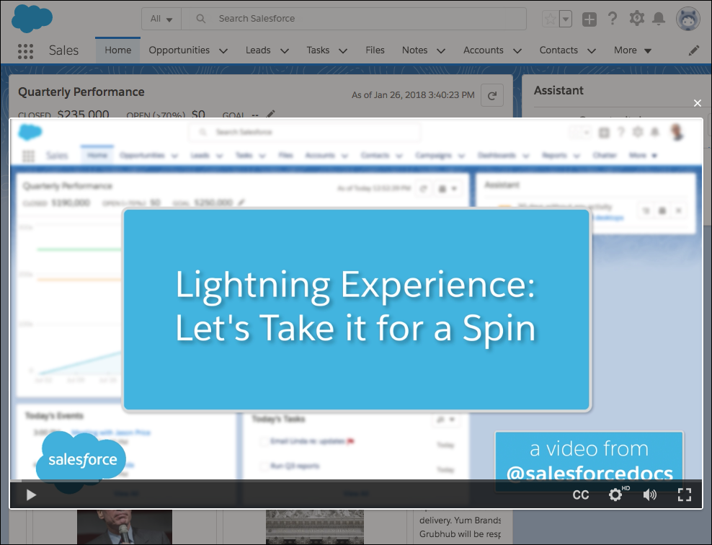The width and height of the screenshot is (712, 545).
Task: Expand the Leads tab chevron
Action: (285, 51)
